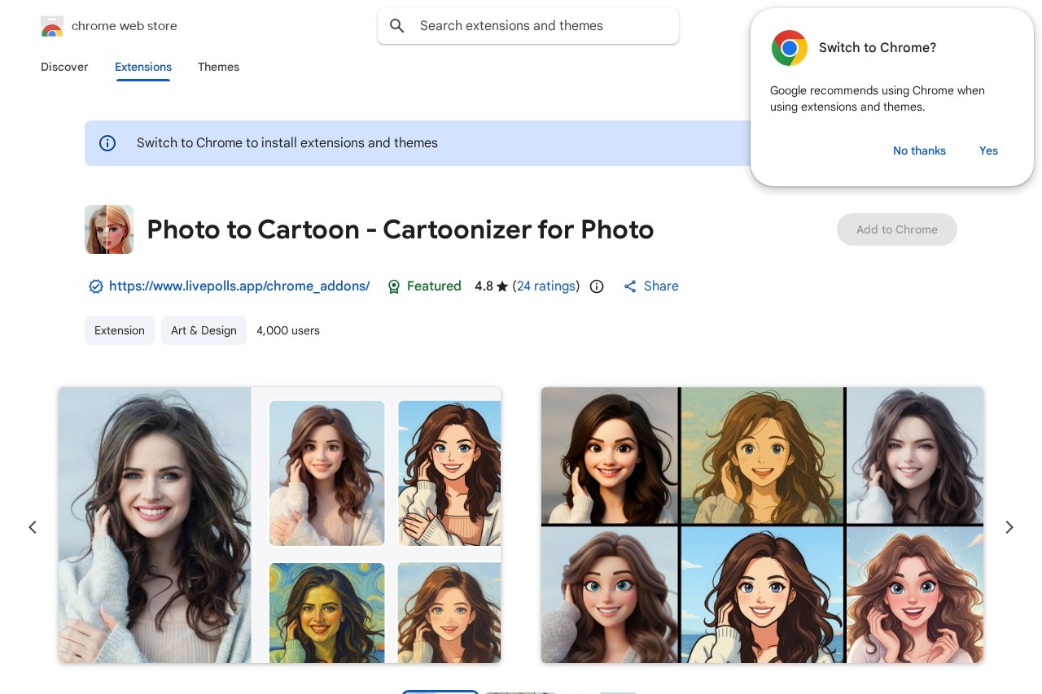Show the next screenshot with the right arrow

pos(1009,527)
